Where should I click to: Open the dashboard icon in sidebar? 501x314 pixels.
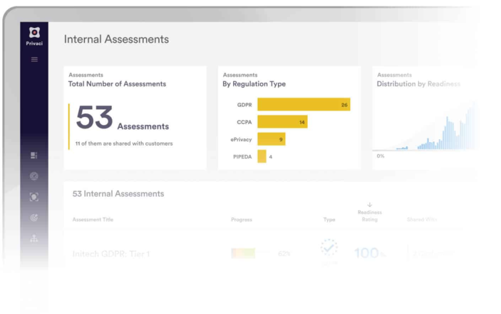pyautogui.click(x=34, y=156)
